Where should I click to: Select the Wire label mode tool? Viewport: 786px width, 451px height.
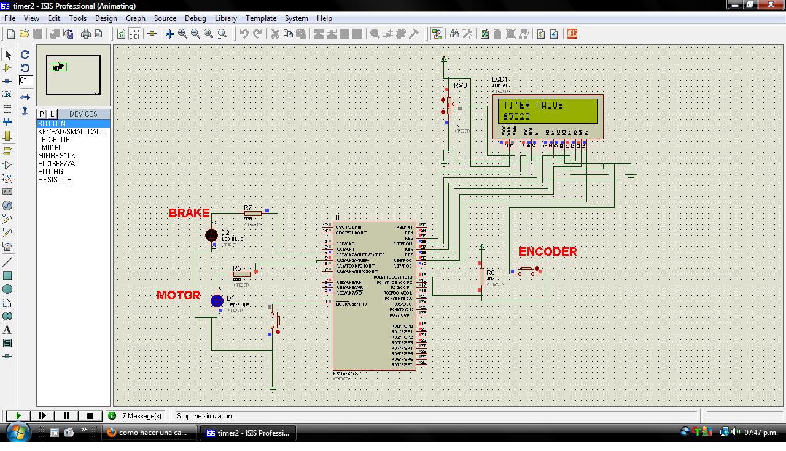coord(7,95)
